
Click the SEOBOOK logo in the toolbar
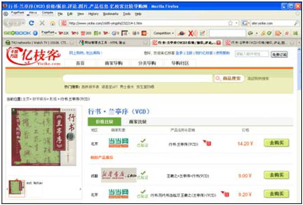pos(17,33)
